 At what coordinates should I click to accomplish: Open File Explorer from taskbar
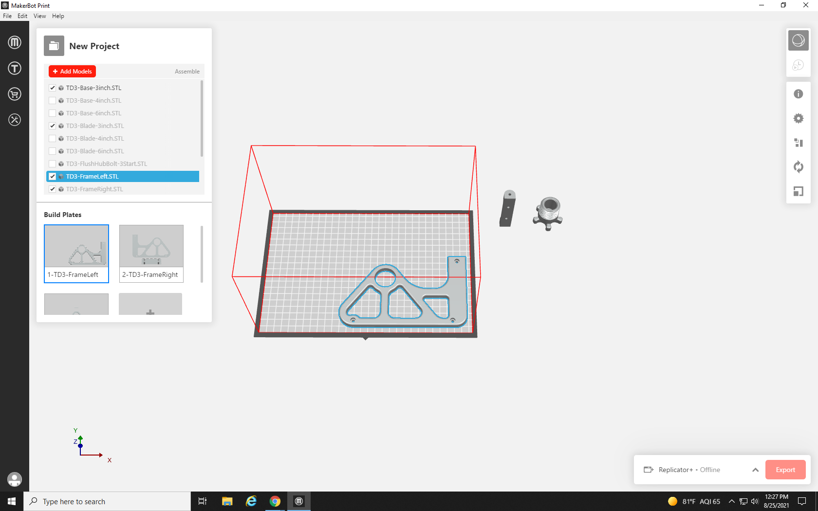(x=227, y=501)
